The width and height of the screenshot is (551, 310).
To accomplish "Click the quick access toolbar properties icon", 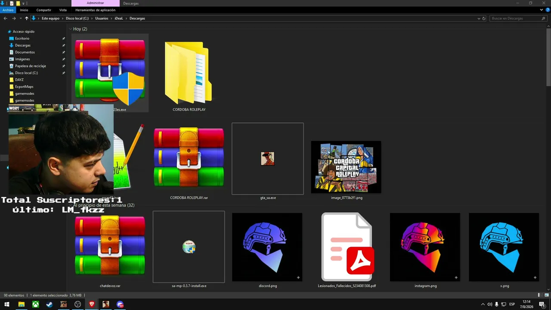I will click(x=12, y=3).
